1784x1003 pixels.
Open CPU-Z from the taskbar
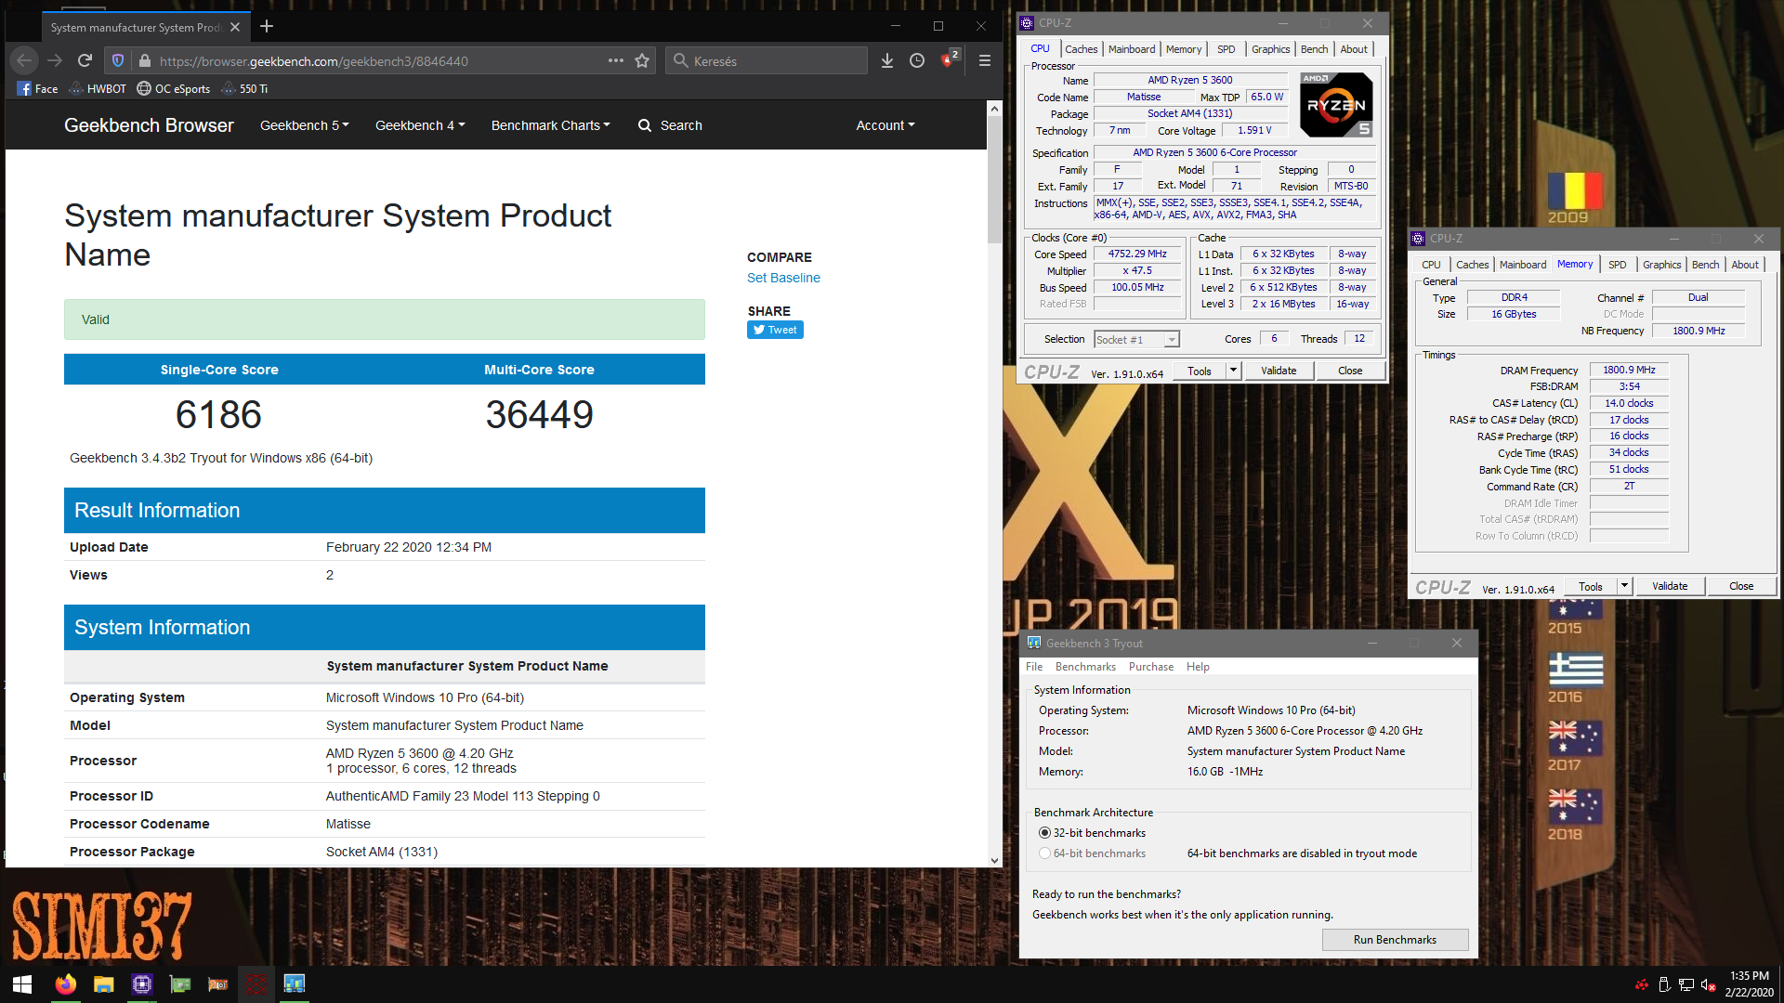point(141,984)
